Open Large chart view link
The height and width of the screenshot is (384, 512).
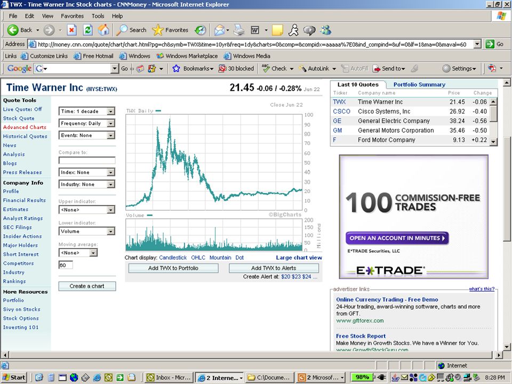(x=299, y=258)
